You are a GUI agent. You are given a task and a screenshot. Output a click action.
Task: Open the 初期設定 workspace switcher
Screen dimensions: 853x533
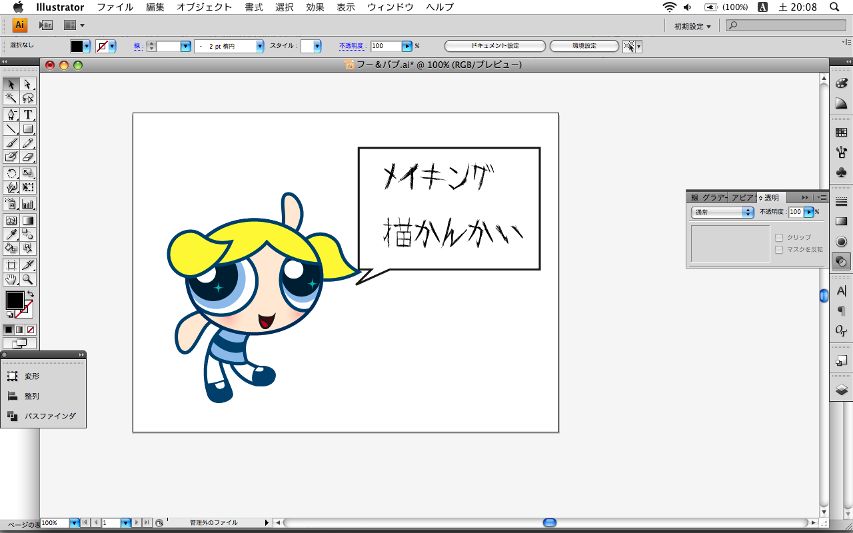pos(692,26)
